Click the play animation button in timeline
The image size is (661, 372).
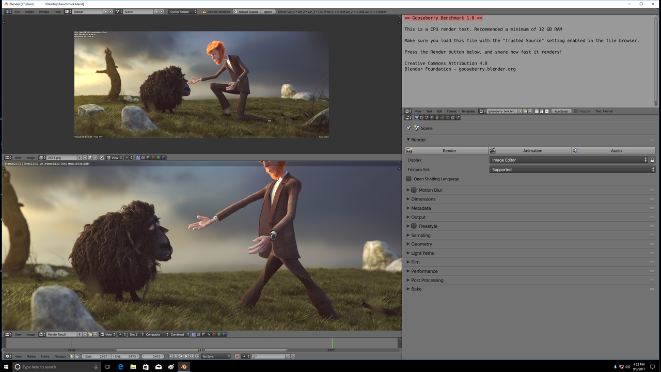click(x=186, y=357)
